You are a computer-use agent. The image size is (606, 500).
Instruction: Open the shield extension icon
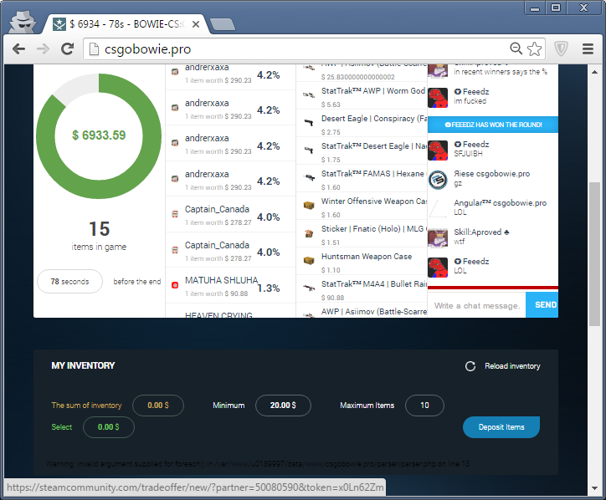tap(561, 49)
